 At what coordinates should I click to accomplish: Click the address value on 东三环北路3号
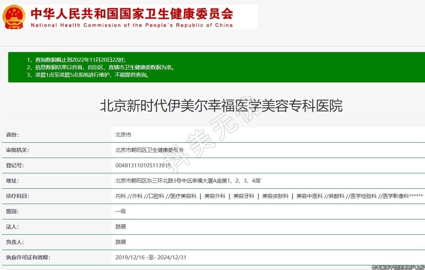click(188, 181)
